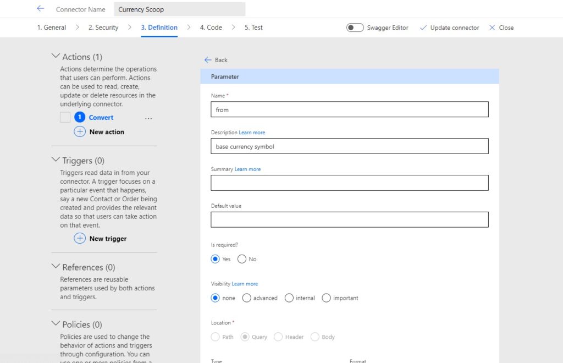Screen dimensions: 563x363
Task: Click the plus icon to add a New action
Action: (80, 131)
